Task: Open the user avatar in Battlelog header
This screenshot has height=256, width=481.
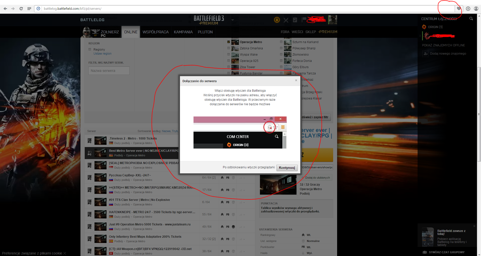Action: point(333,20)
